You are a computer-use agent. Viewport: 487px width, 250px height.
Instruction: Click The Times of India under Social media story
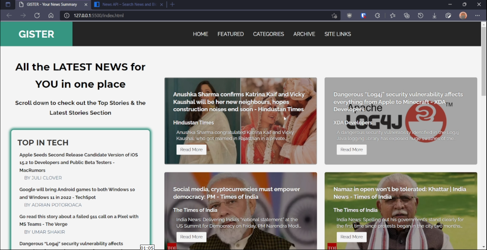(x=195, y=210)
